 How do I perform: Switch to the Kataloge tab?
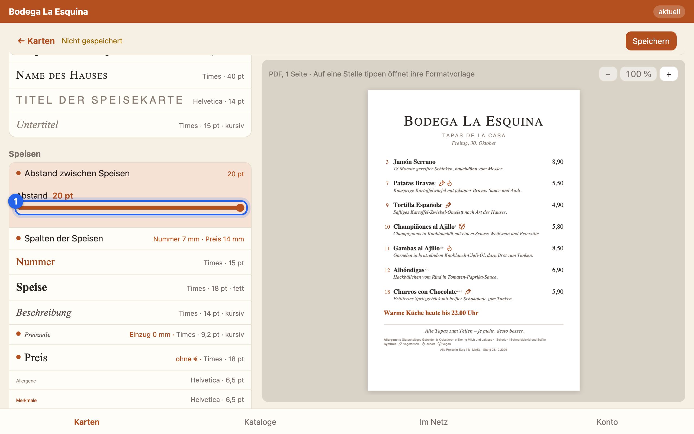tap(260, 422)
